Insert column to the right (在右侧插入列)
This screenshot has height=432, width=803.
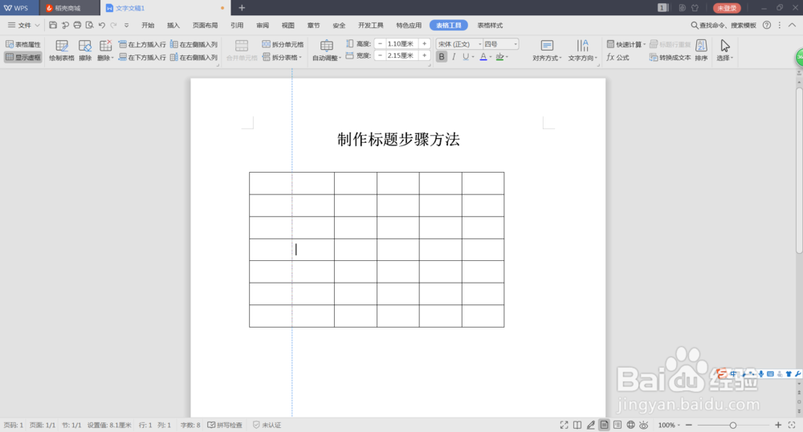(194, 57)
